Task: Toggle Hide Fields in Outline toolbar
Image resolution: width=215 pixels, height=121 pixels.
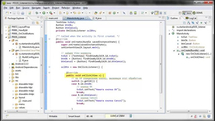Action: (x=193, y=23)
